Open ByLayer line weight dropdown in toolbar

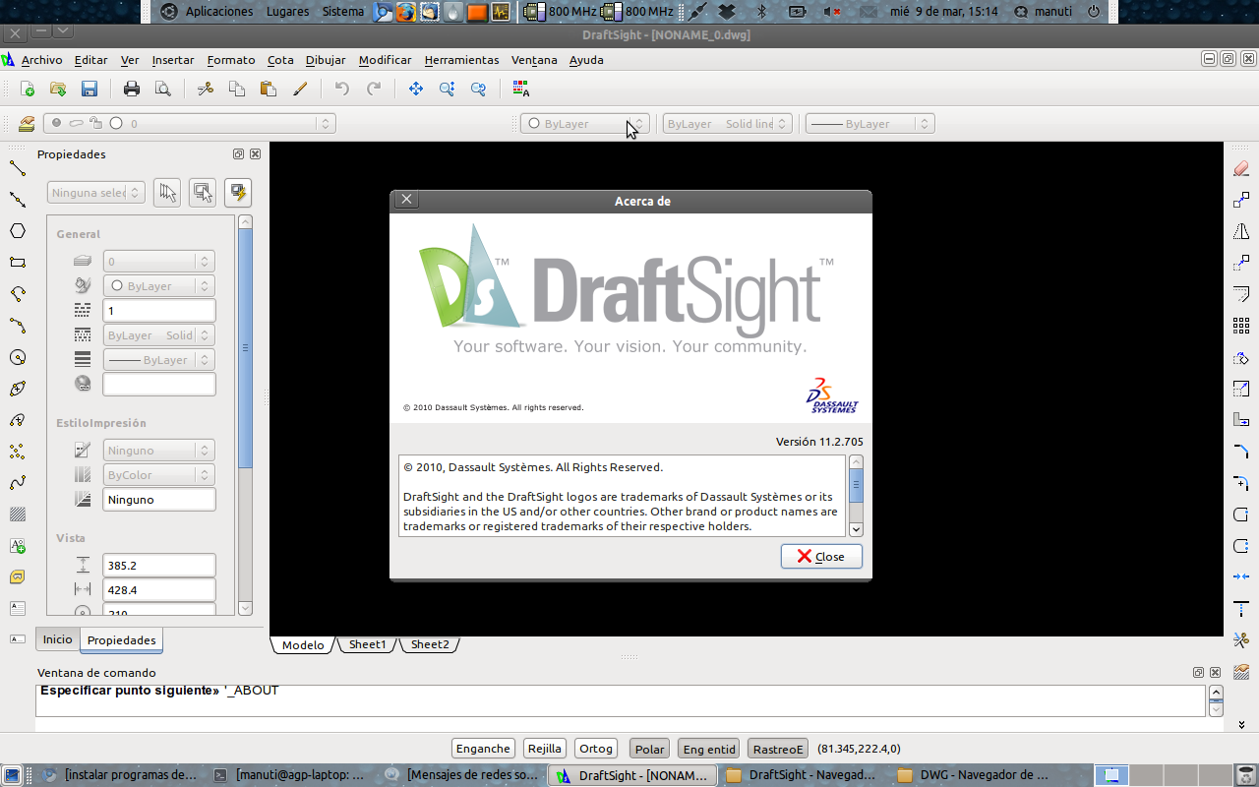(x=869, y=124)
